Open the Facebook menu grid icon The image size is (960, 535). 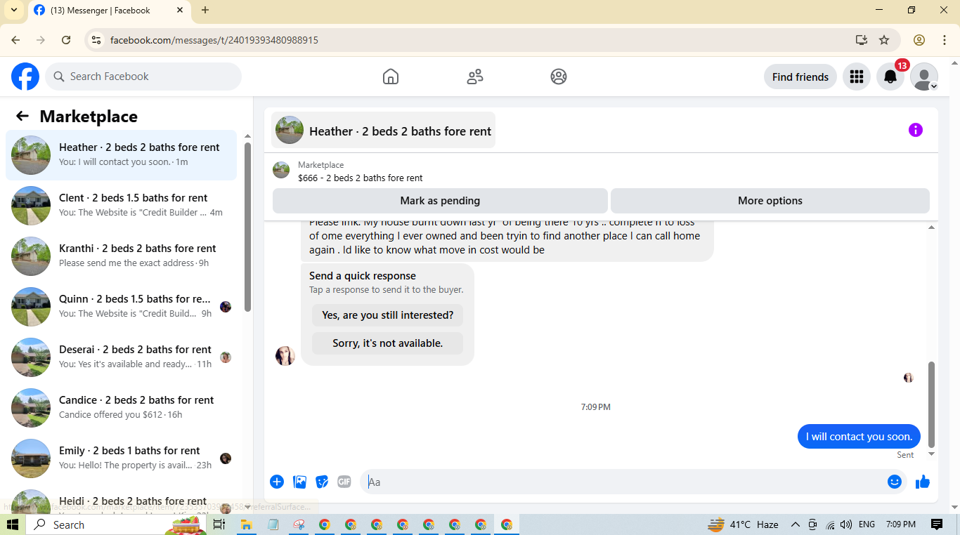click(x=856, y=77)
